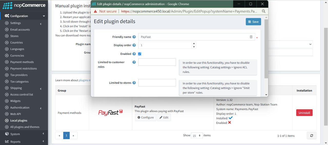
Task: Open Payment restrictions in sidebar
Action: (x=24, y=69)
